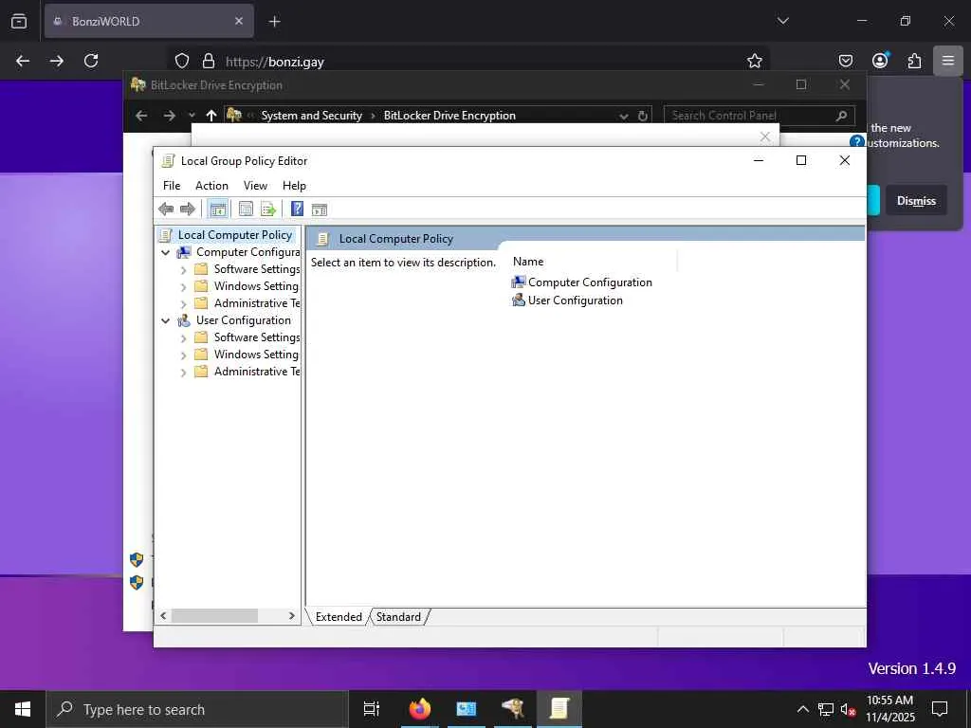Open the Windows Start menu
The image size is (971, 728).
point(23,709)
